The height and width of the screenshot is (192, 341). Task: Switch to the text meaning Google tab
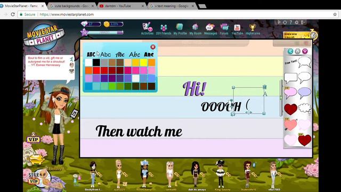(172, 6)
